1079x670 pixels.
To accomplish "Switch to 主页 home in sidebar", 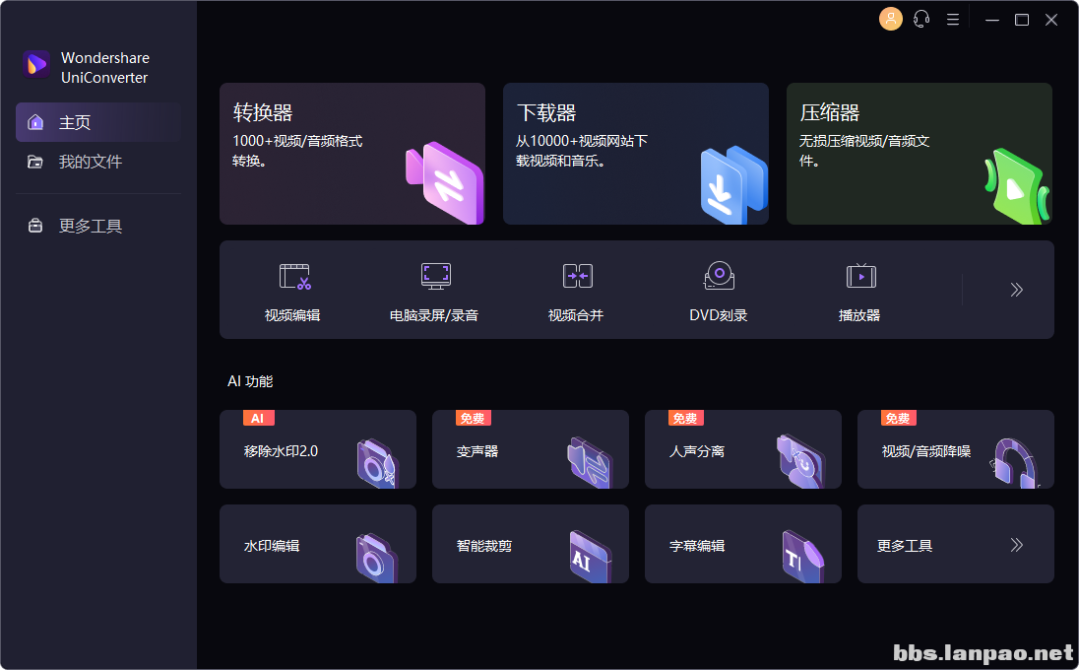I will (97, 122).
